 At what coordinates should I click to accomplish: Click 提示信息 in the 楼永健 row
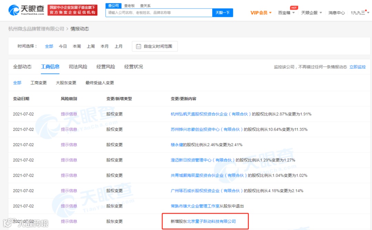[69, 145]
